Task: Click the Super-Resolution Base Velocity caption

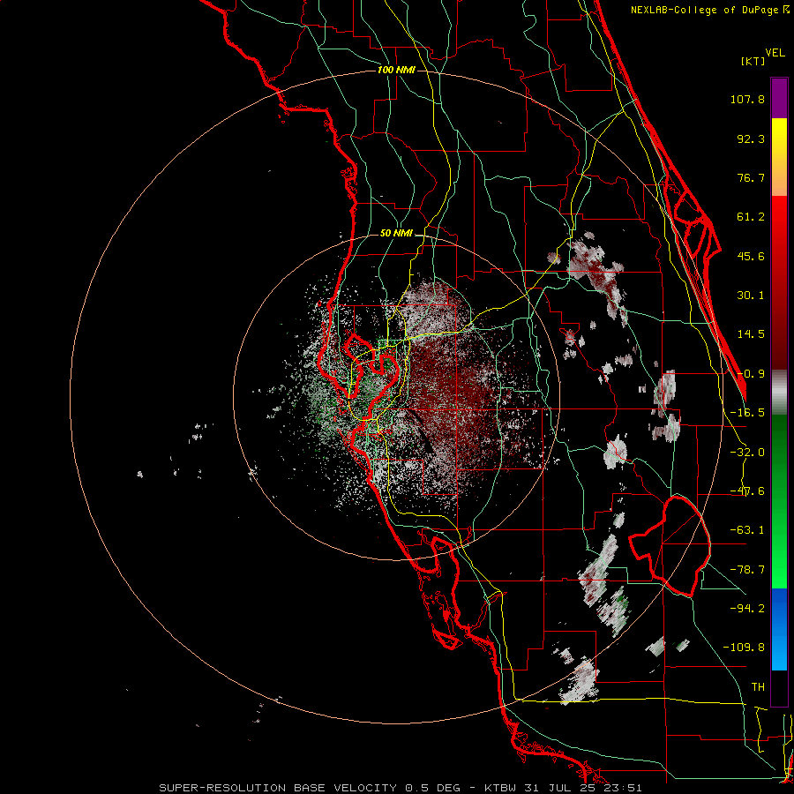Action: pyautogui.click(x=401, y=788)
